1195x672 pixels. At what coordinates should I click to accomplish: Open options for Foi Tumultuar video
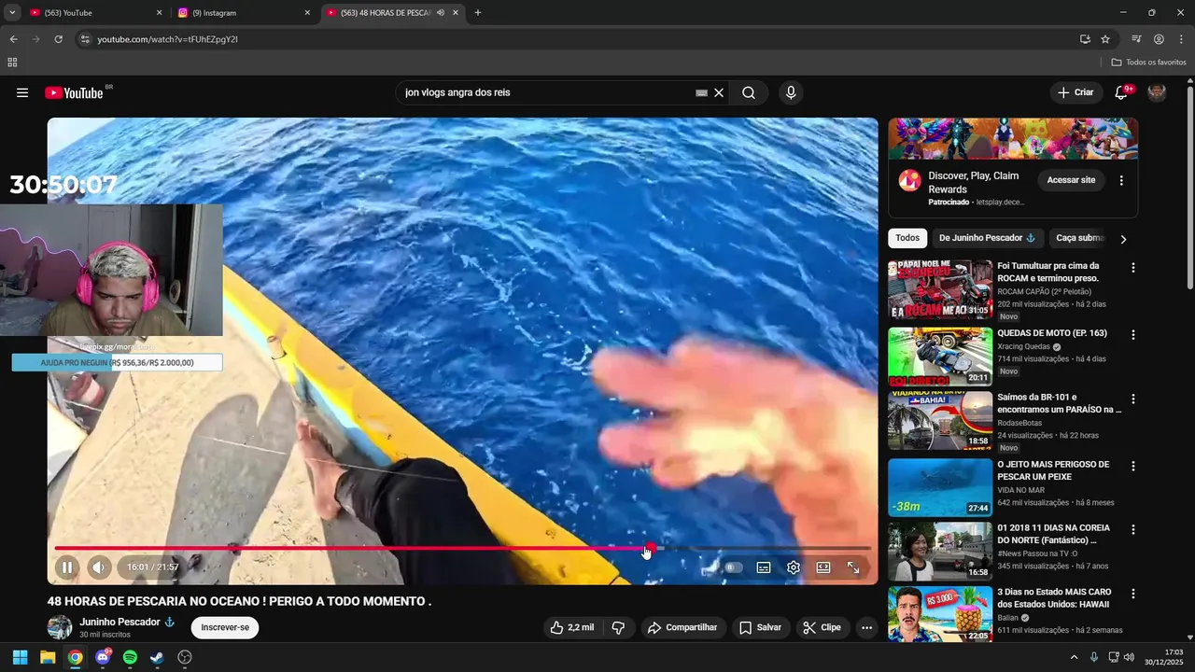(1133, 268)
